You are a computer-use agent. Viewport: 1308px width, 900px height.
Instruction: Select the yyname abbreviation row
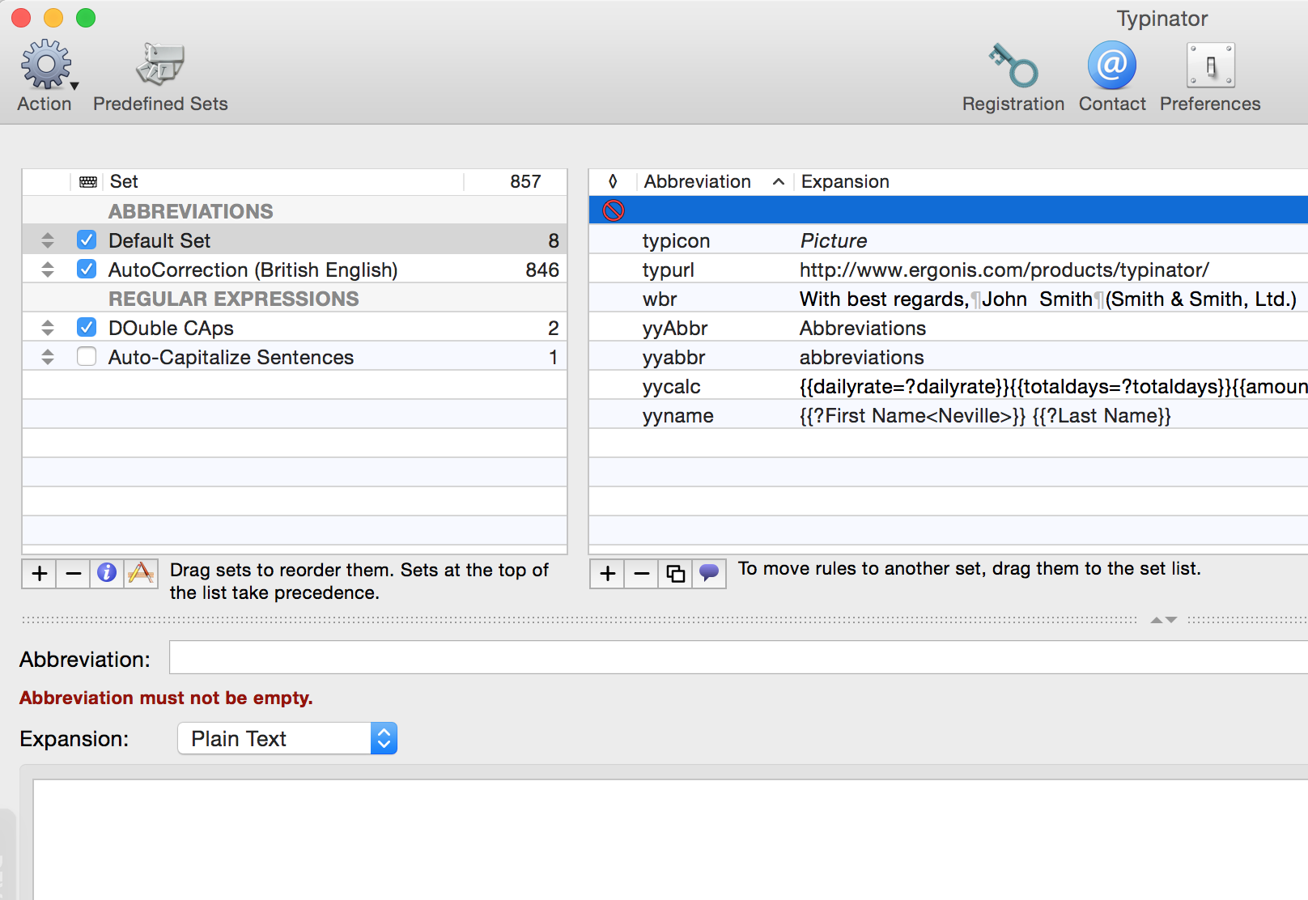point(678,415)
